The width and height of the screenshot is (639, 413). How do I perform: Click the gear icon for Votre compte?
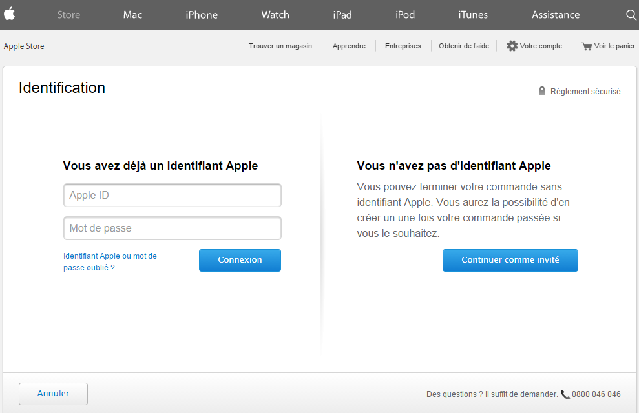click(x=512, y=46)
